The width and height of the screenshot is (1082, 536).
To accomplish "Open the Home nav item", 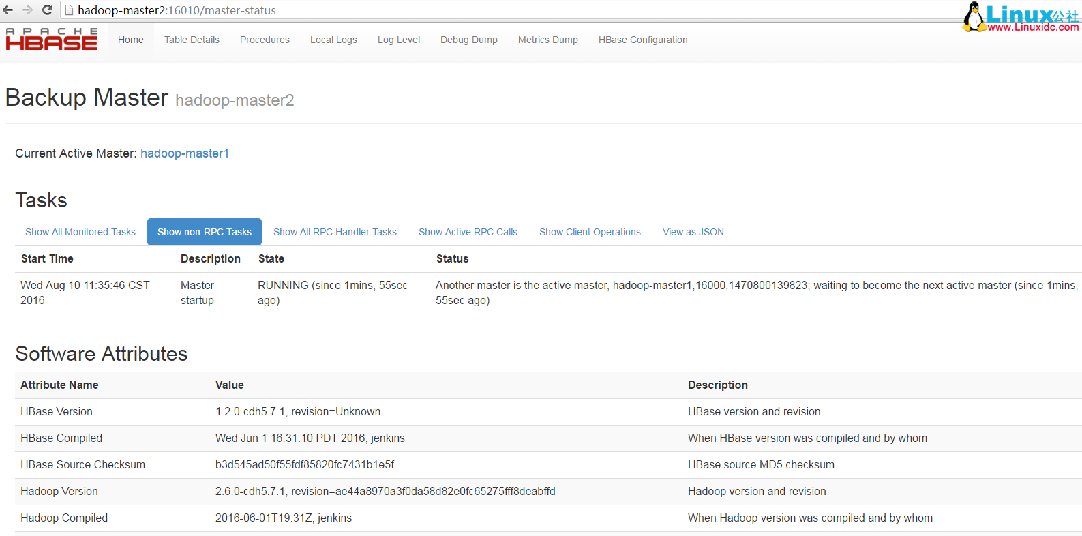I will 131,40.
